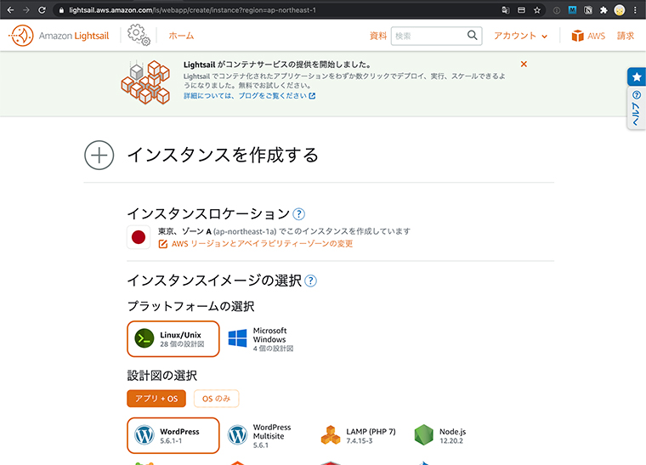Change AWS region and availability zone
Image resolution: width=646 pixels, height=465 pixels.
click(x=261, y=244)
